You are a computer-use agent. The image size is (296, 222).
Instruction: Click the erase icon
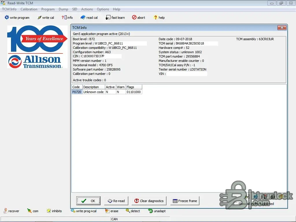coord(107,211)
